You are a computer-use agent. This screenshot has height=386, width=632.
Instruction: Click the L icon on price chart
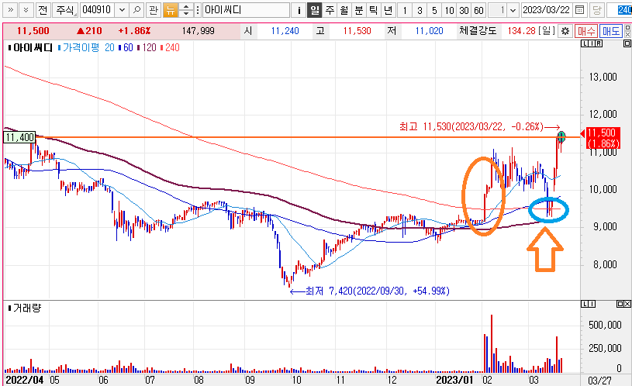(x=585, y=43)
